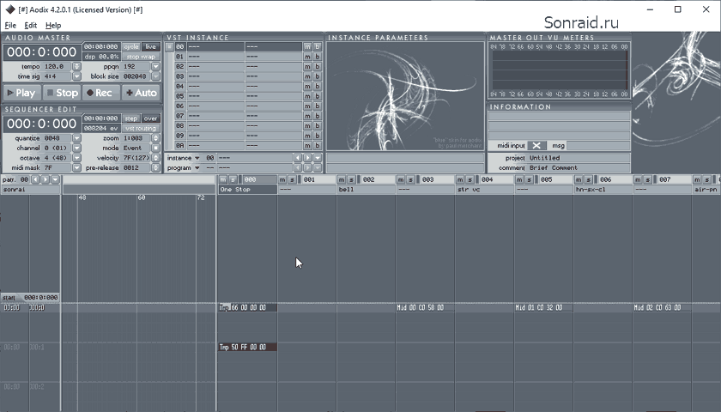The width and height of the screenshot is (721, 412).
Task: Select VST instance row 06
Action: 239,106
